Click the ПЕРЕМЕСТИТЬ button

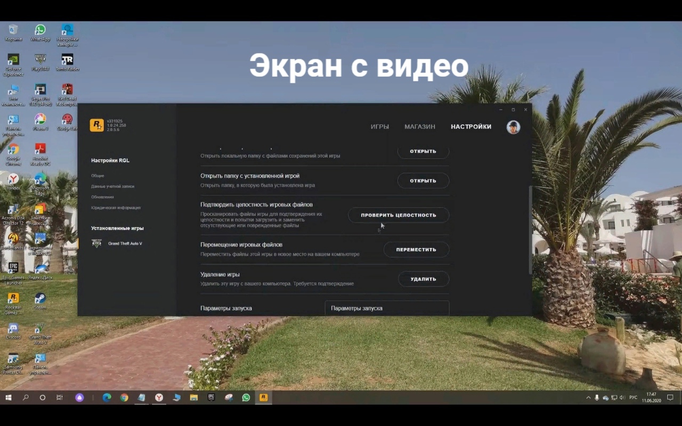point(416,249)
